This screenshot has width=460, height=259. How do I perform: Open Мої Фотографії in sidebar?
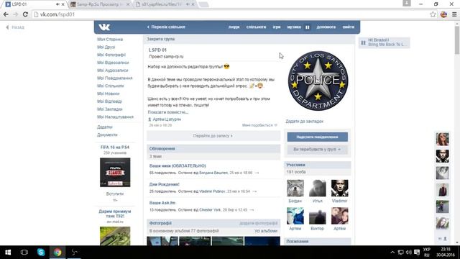111,55
